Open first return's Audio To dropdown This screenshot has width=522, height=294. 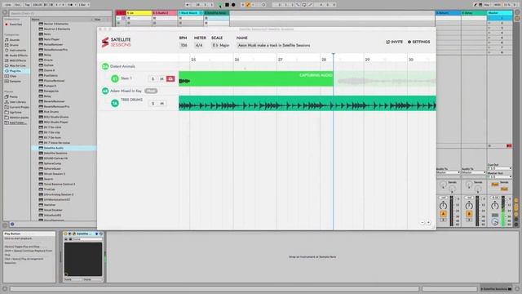(x=448, y=172)
